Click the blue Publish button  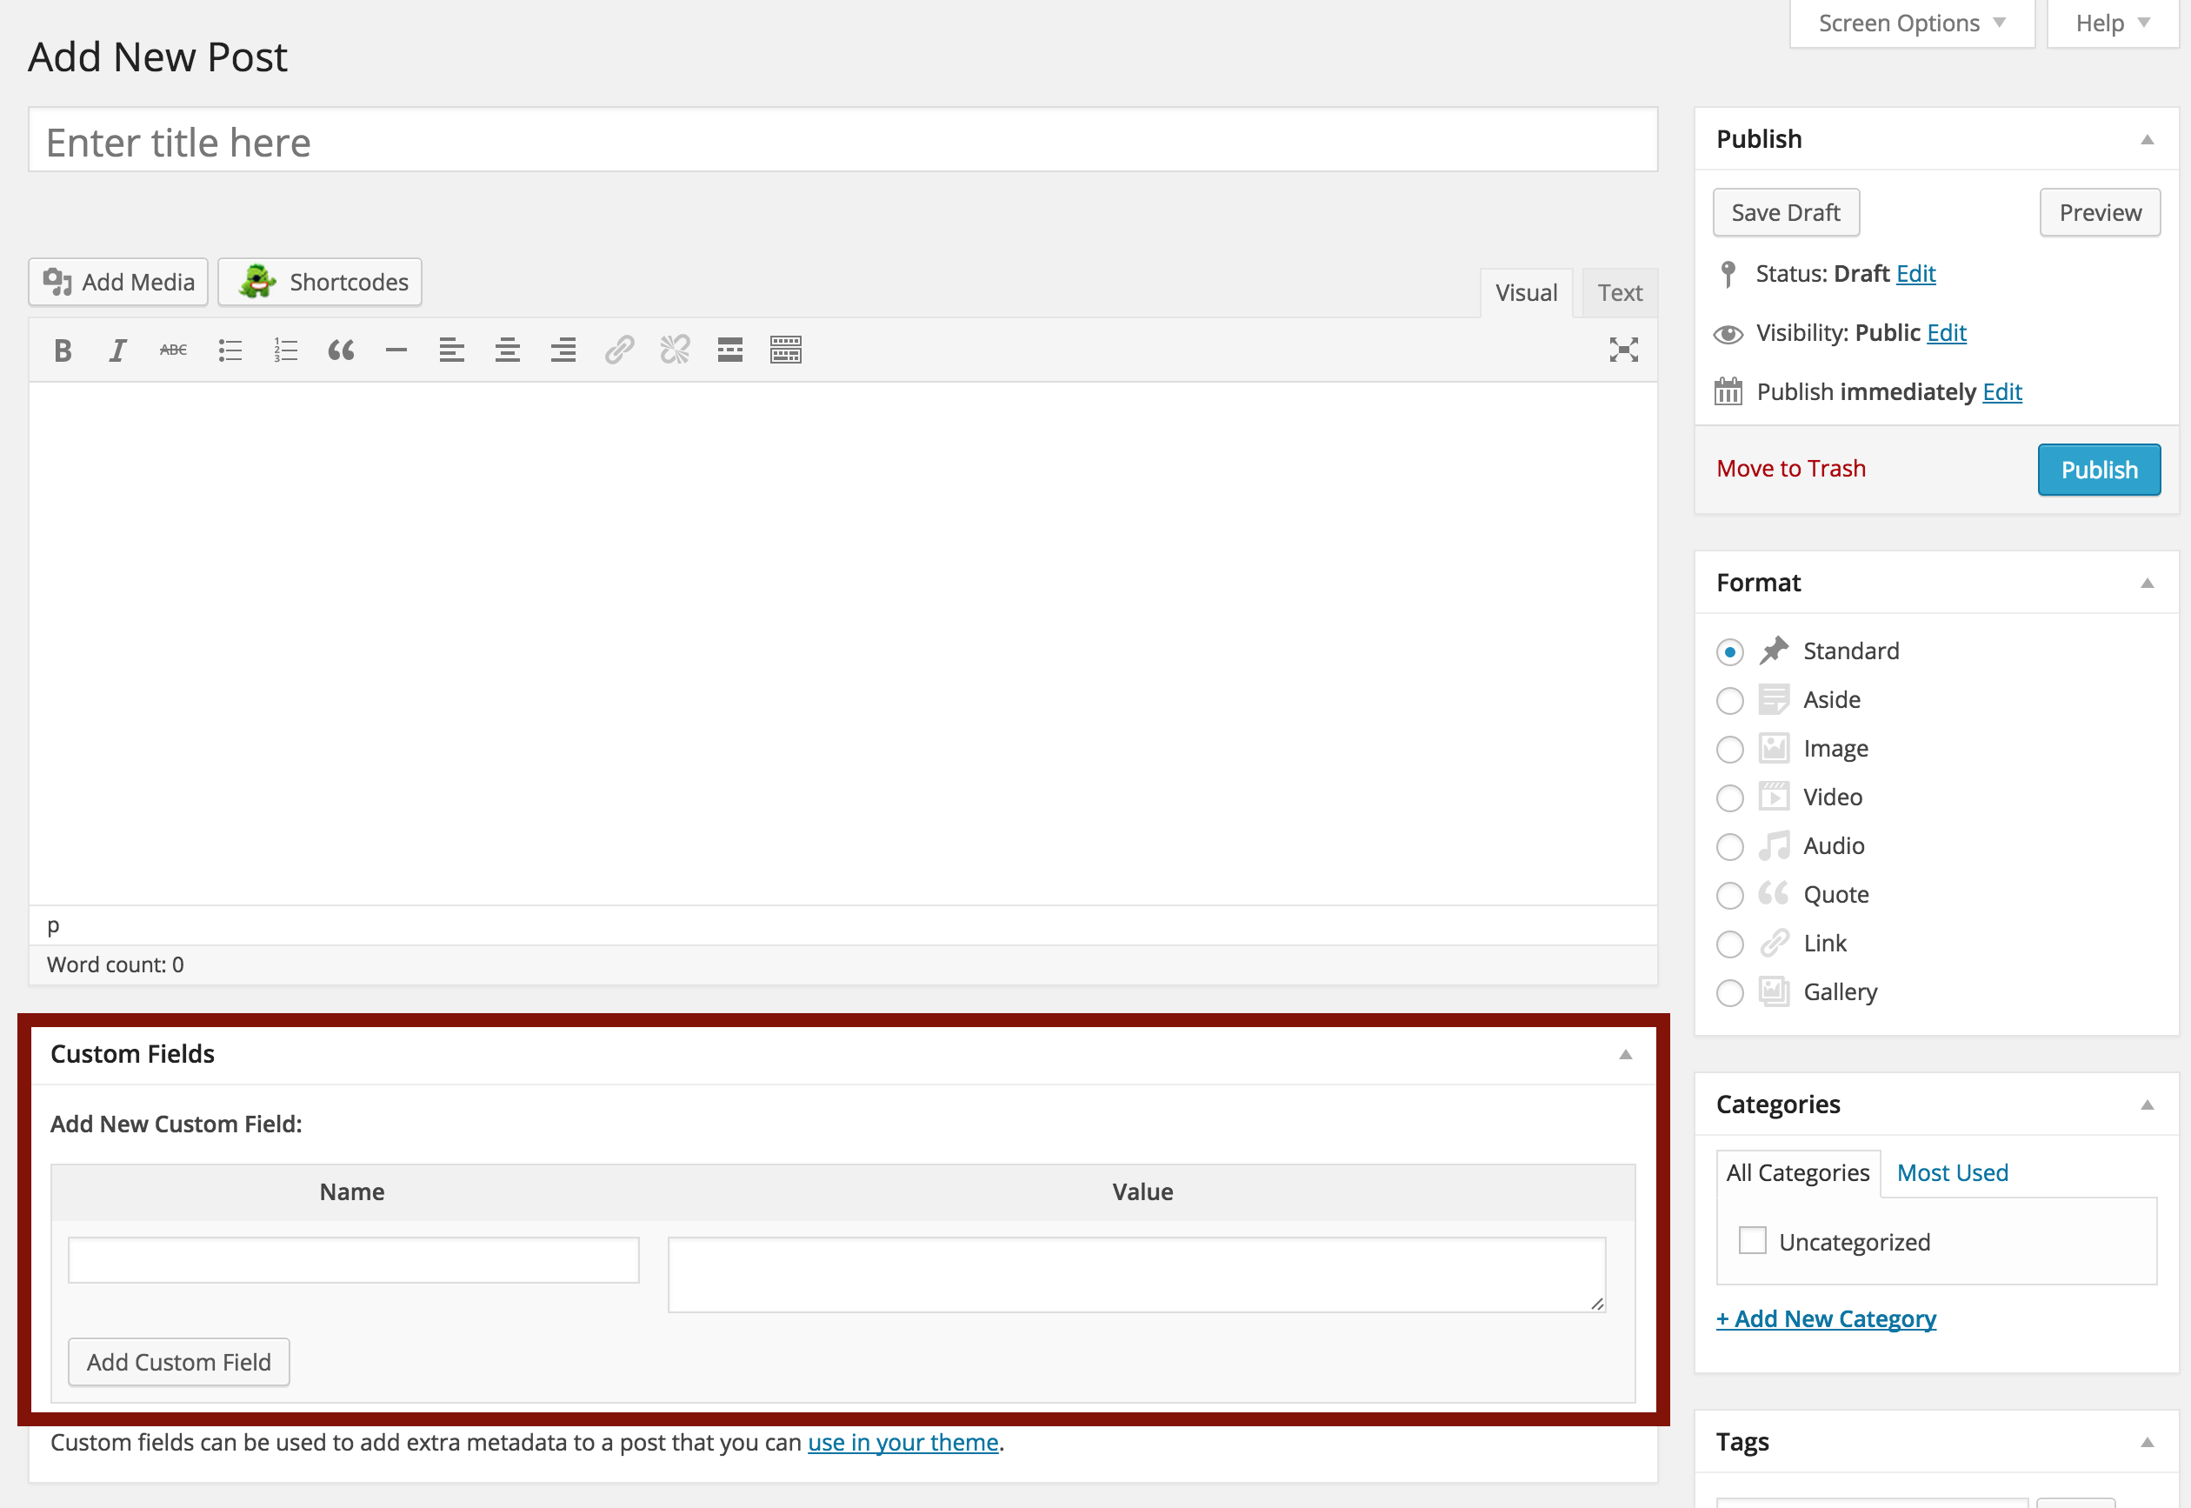coord(2099,470)
